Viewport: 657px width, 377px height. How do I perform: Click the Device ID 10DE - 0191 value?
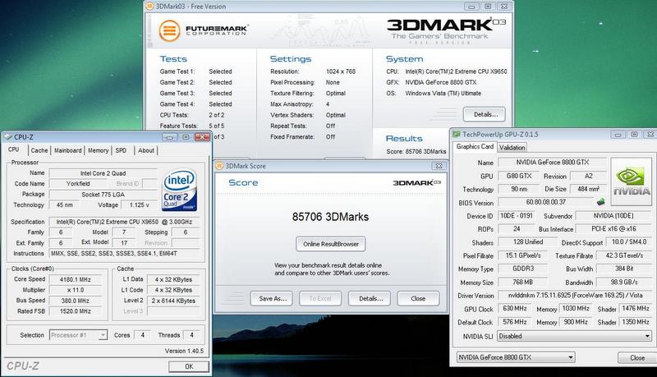pos(517,216)
